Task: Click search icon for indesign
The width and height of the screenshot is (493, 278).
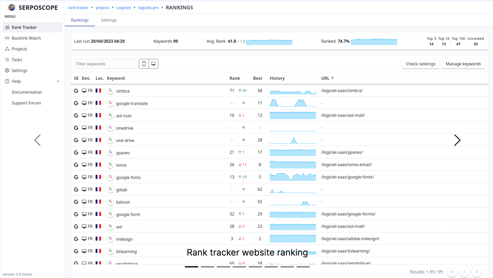Action: (x=110, y=238)
